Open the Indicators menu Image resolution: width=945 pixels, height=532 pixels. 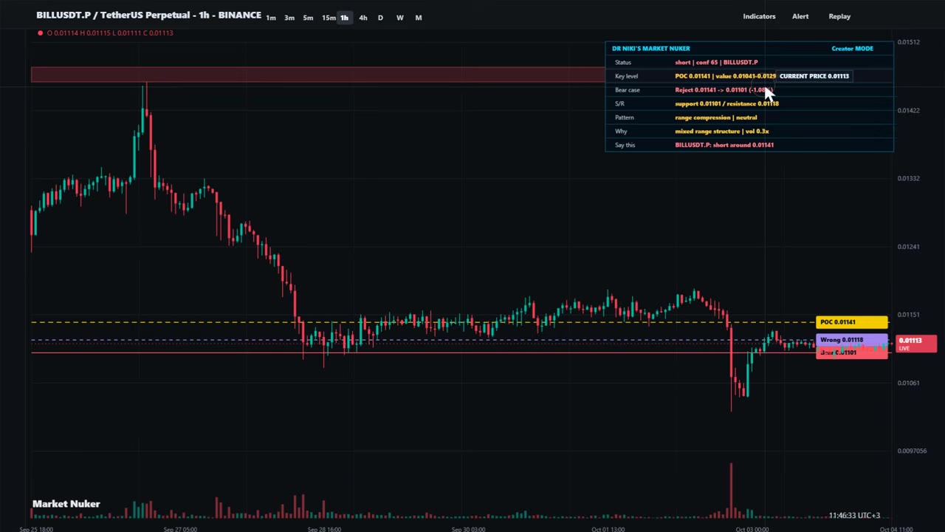pos(759,16)
